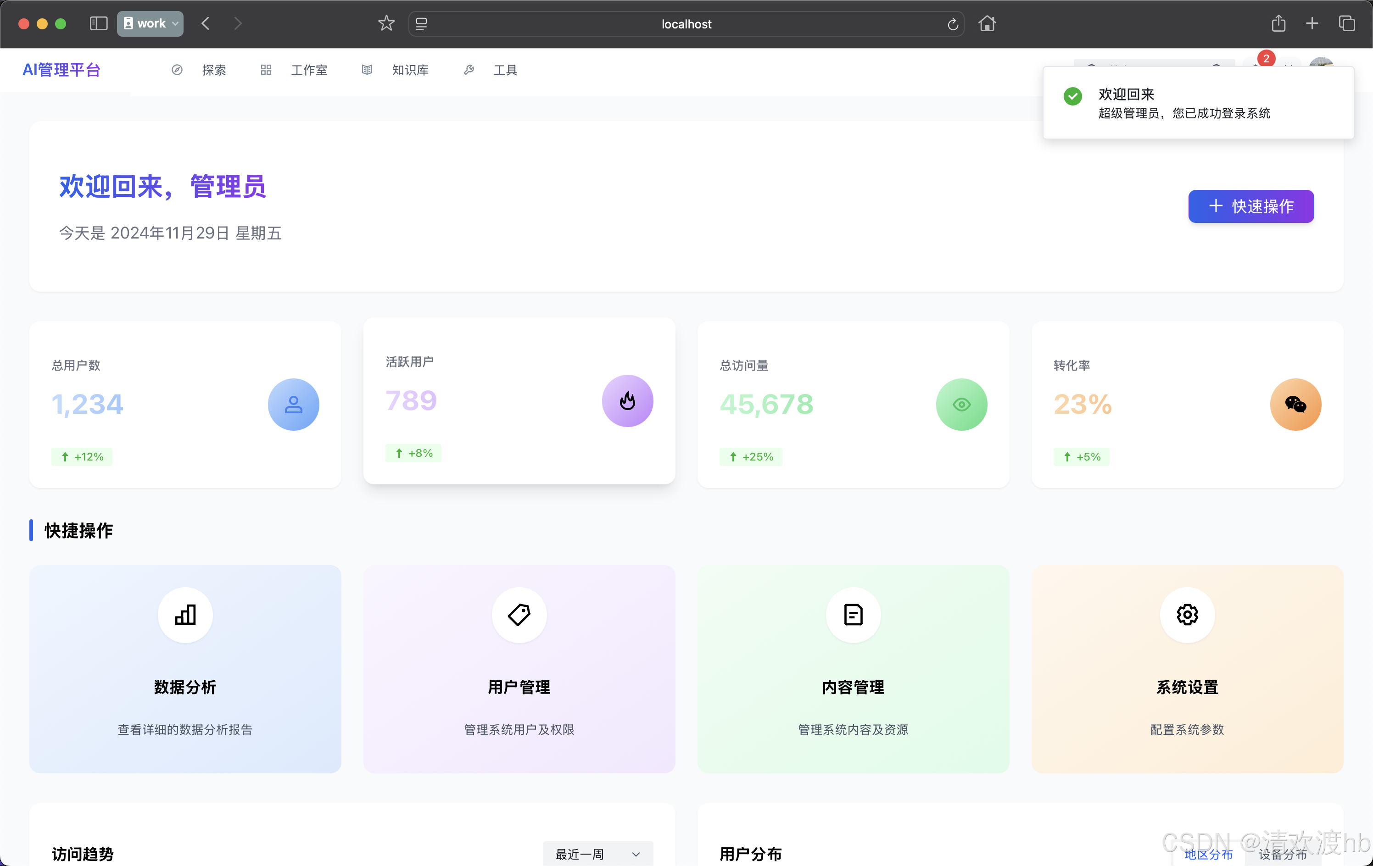The image size is (1373, 866).
Task: Switch to 地区分布 view
Action: coord(1208,854)
